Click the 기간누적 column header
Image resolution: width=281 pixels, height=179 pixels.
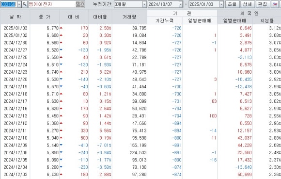[x=164, y=20]
